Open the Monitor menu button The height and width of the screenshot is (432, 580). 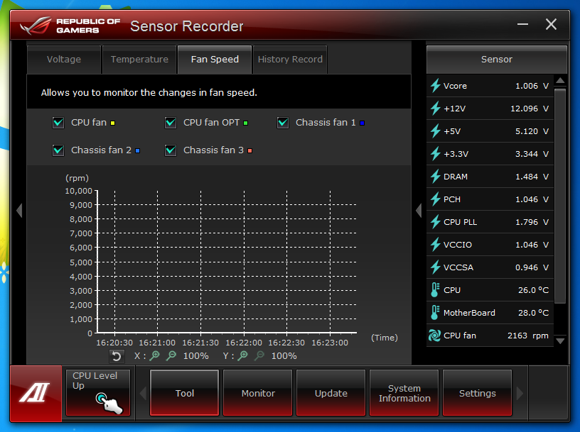[x=258, y=393]
